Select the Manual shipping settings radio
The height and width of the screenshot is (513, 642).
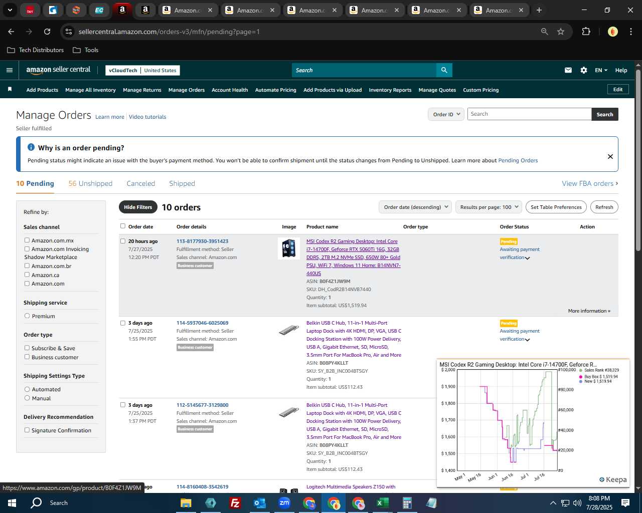click(x=27, y=398)
